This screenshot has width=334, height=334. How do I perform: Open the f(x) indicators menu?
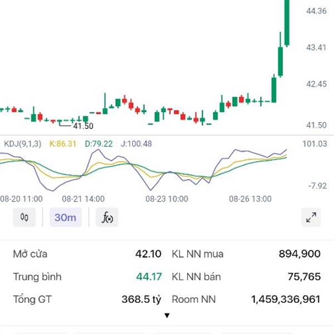point(107,217)
